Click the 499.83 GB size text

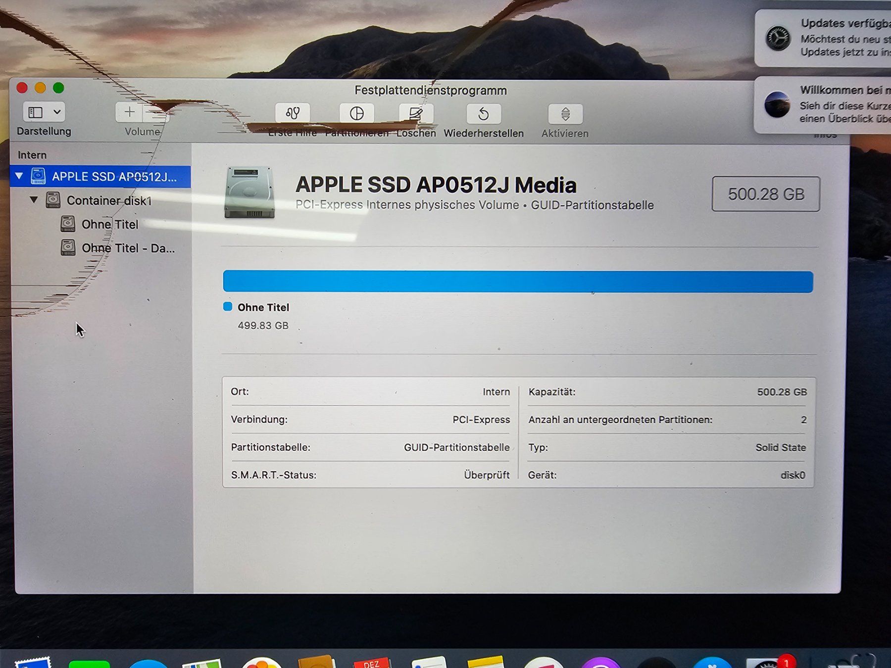[263, 326]
